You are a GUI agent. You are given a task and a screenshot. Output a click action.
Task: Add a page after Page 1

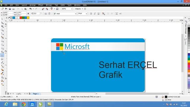30,94
